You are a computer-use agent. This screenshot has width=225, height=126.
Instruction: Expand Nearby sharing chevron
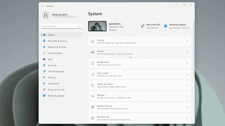187,107
